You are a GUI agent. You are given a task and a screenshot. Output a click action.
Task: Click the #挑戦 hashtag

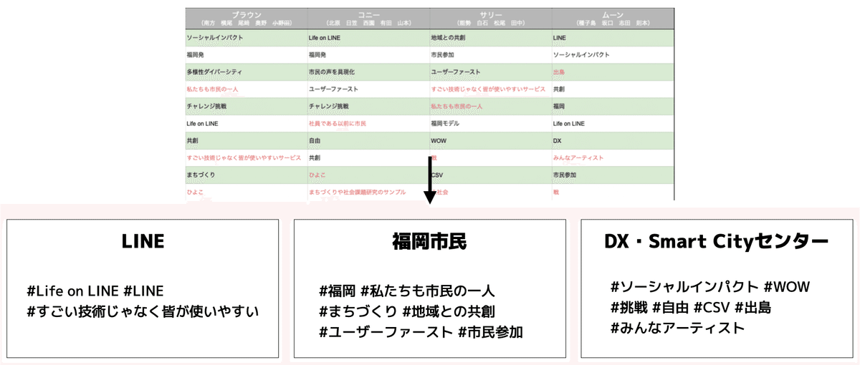tap(629, 308)
